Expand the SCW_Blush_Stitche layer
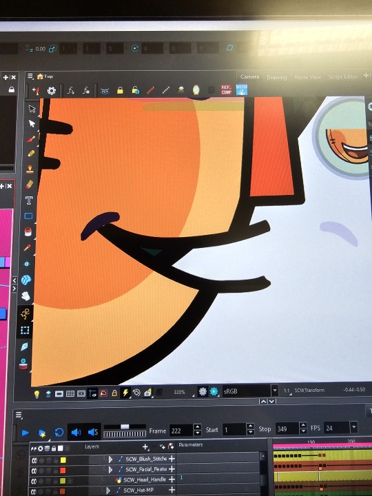372x496 pixels. [110, 459]
